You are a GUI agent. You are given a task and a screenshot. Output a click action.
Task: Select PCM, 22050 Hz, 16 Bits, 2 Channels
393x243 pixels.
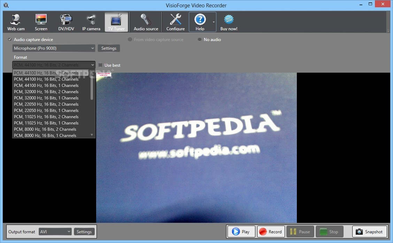pyautogui.click(x=51, y=104)
